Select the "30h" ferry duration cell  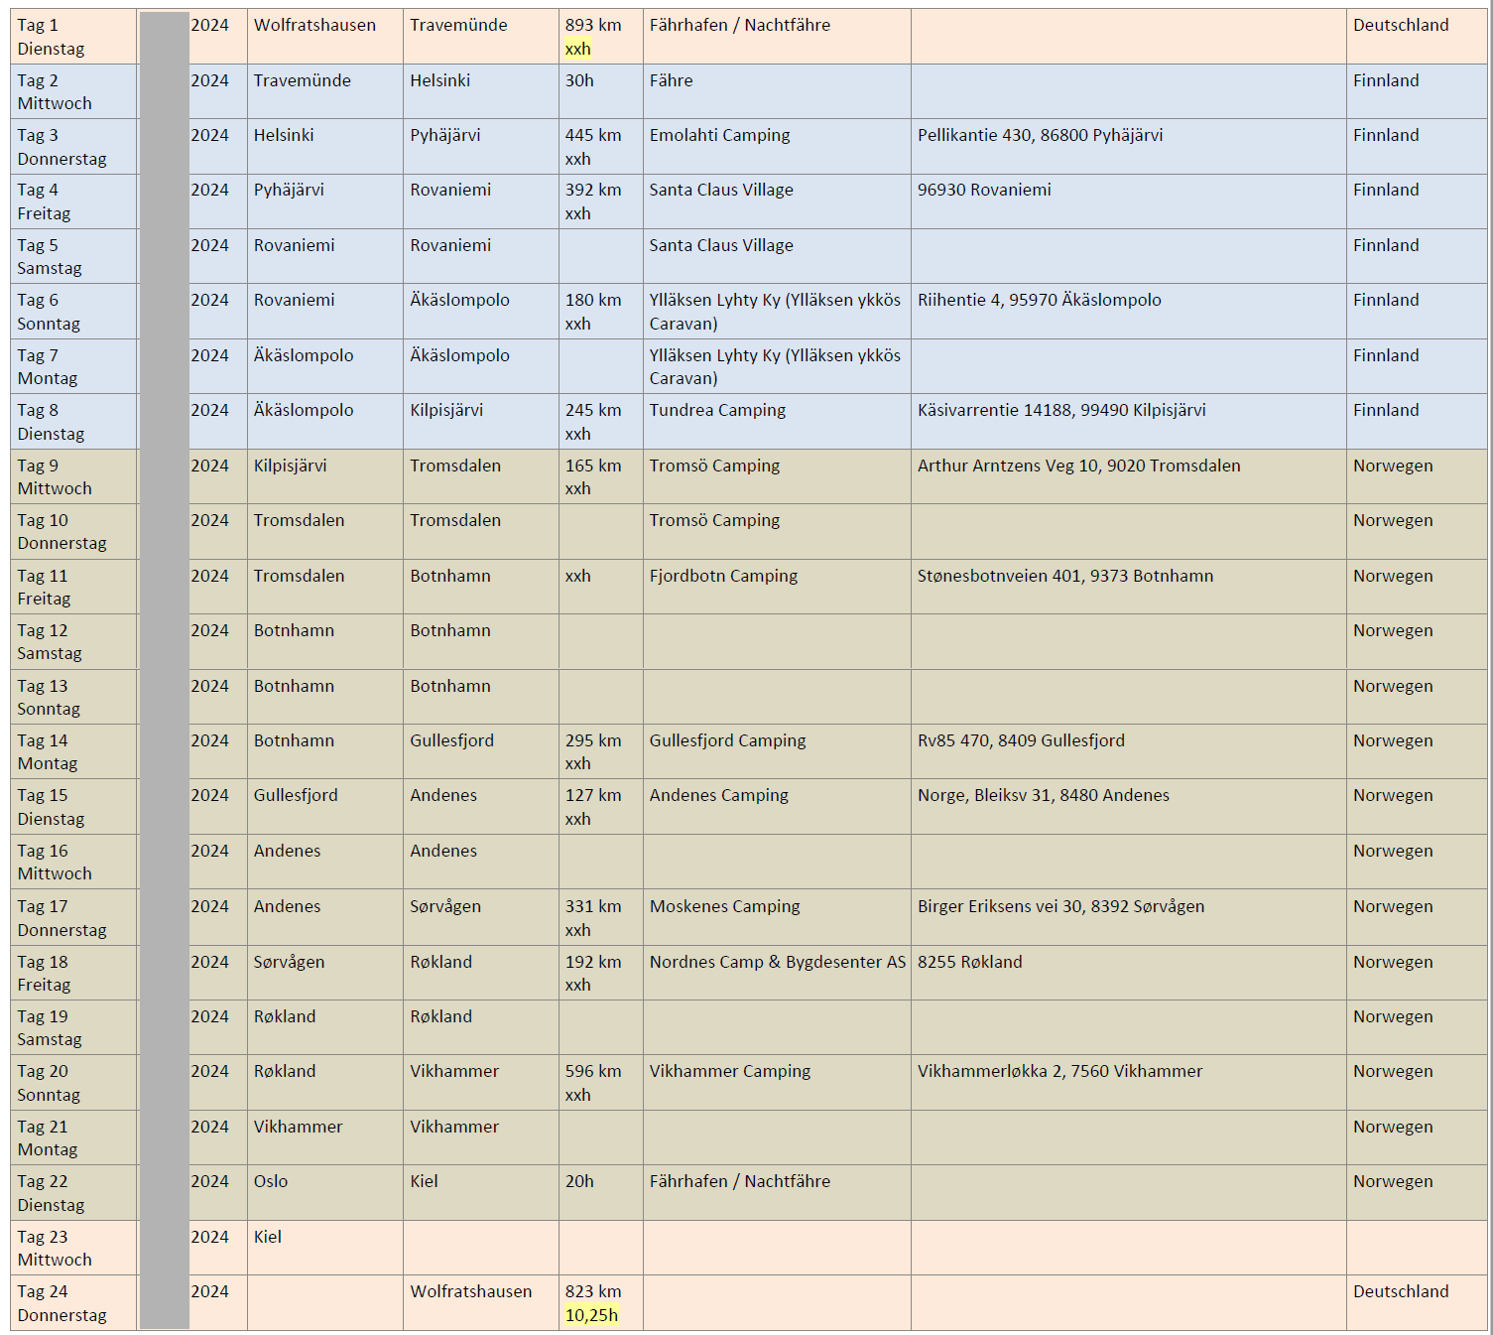click(579, 81)
